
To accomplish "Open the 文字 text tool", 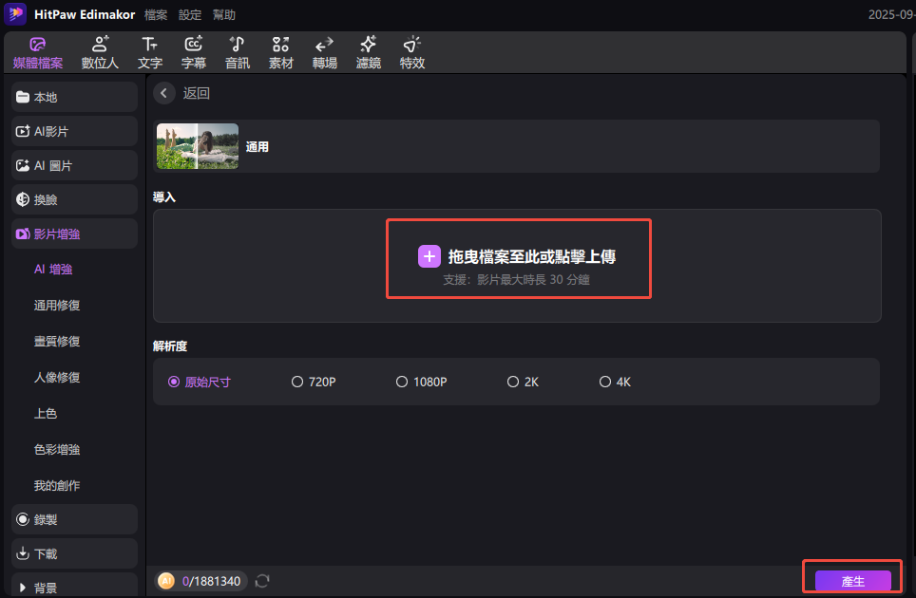I will [x=149, y=52].
